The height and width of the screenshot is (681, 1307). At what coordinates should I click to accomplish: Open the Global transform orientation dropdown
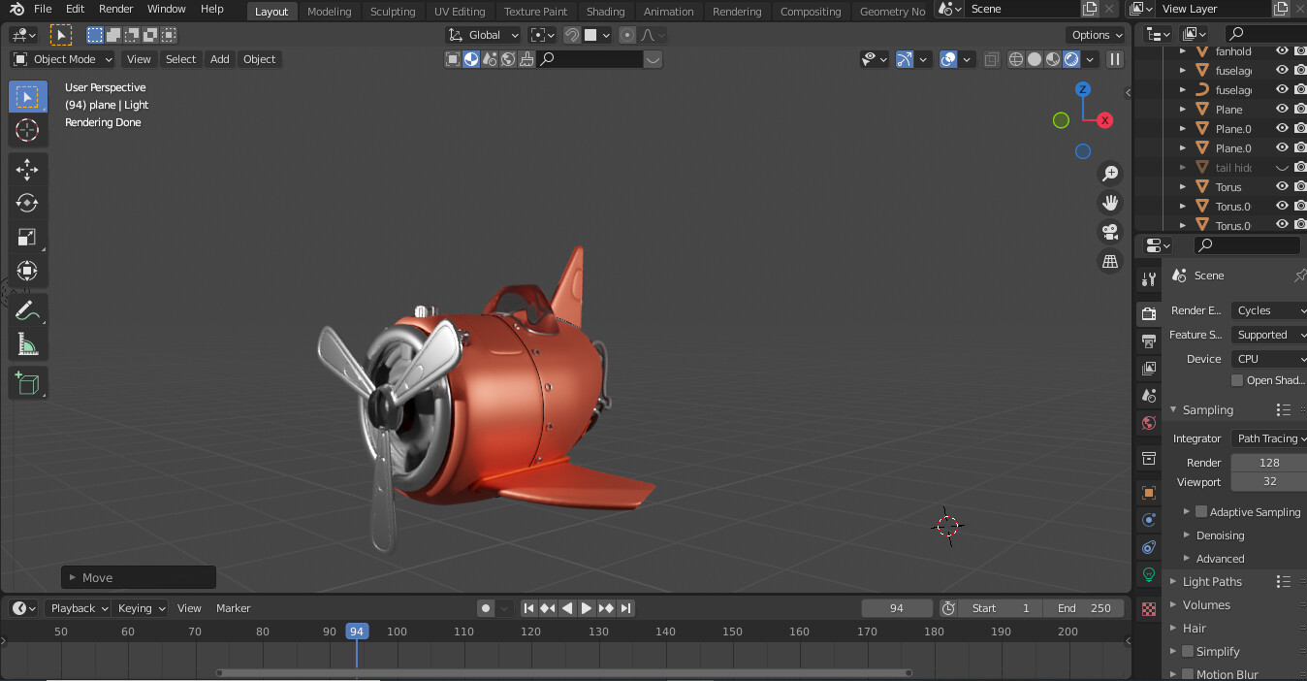click(x=482, y=34)
